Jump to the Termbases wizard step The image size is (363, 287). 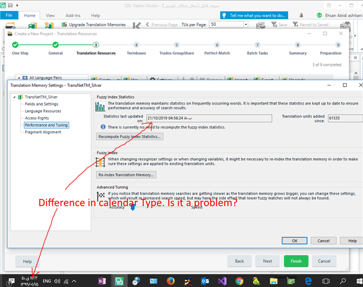pos(136,48)
